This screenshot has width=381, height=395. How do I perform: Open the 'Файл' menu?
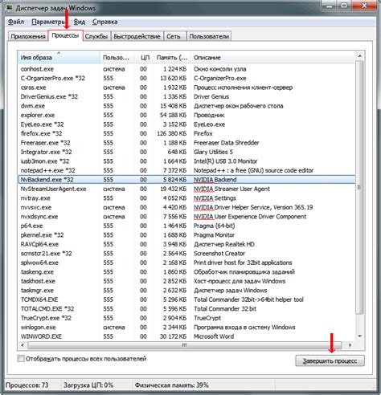pyautogui.click(x=16, y=22)
